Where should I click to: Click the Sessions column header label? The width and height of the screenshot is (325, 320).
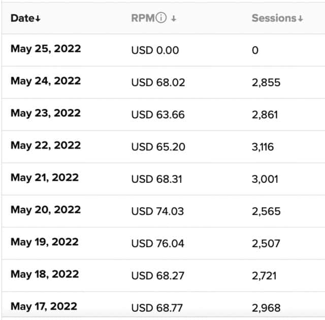pos(274,18)
